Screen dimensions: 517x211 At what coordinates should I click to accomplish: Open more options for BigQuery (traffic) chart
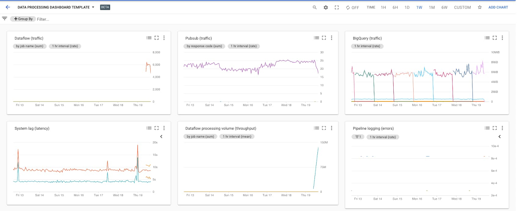tap(502, 38)
